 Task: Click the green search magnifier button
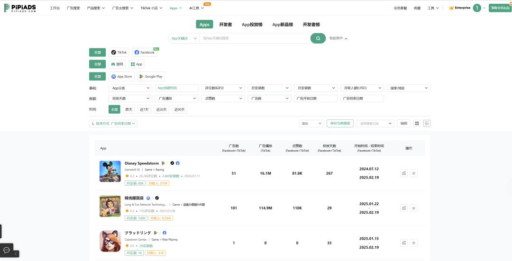click(318, 38)
